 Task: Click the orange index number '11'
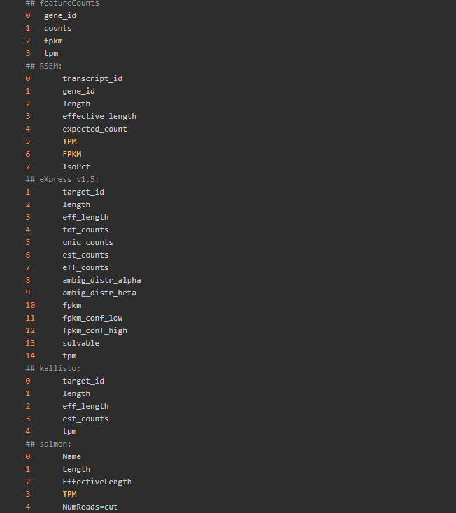pos(30,318)
